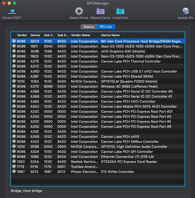Click the Rebuild Cache folder icon
195x198 pixels.
pos(101,11)
